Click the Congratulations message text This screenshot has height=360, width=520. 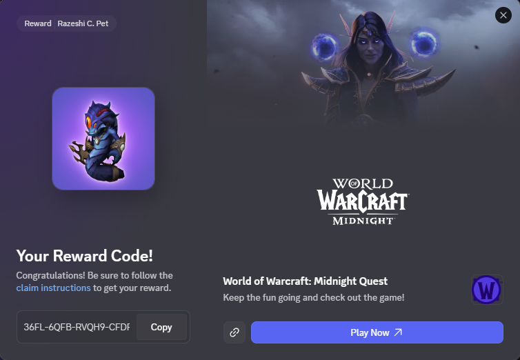point(94,281)
